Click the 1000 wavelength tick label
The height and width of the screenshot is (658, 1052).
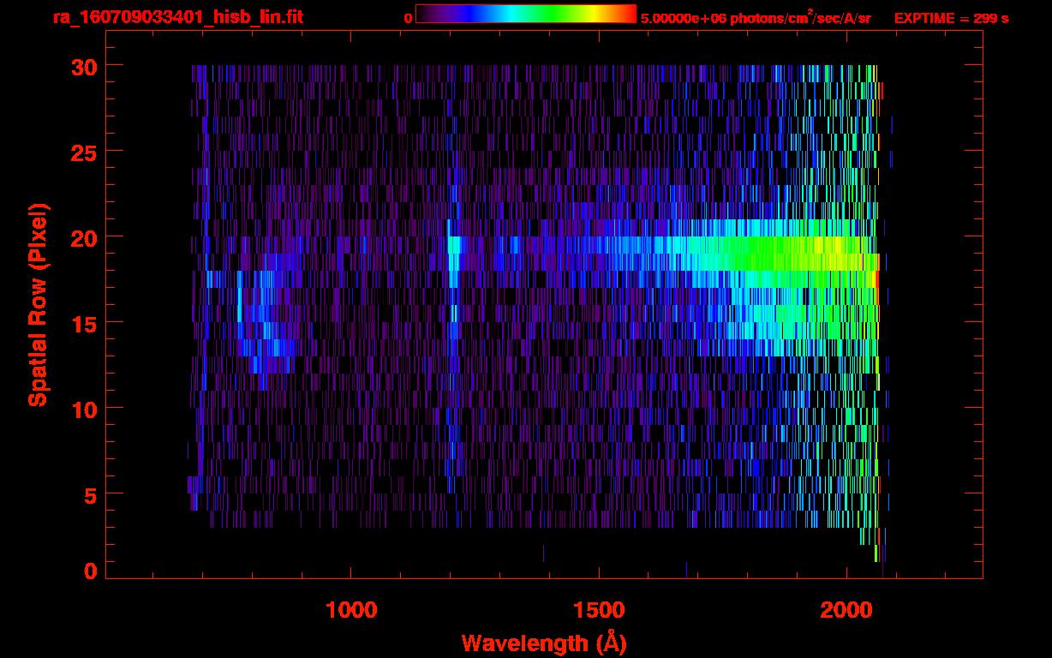tap(351, 610)
